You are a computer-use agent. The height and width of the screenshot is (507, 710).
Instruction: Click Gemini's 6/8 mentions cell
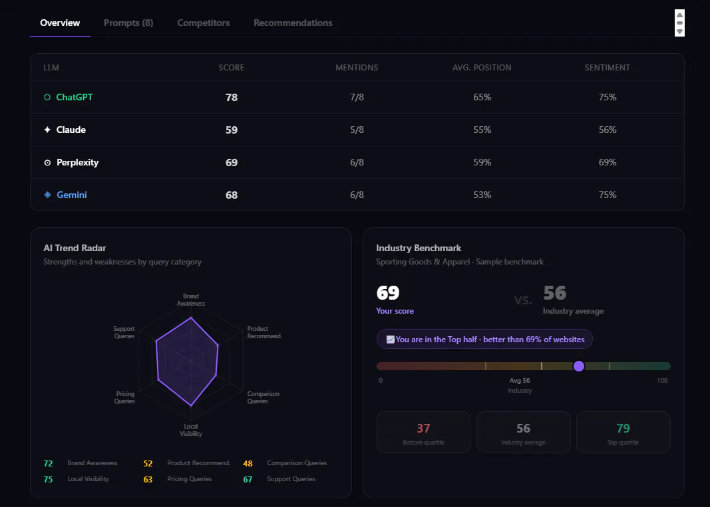[357, 195]
